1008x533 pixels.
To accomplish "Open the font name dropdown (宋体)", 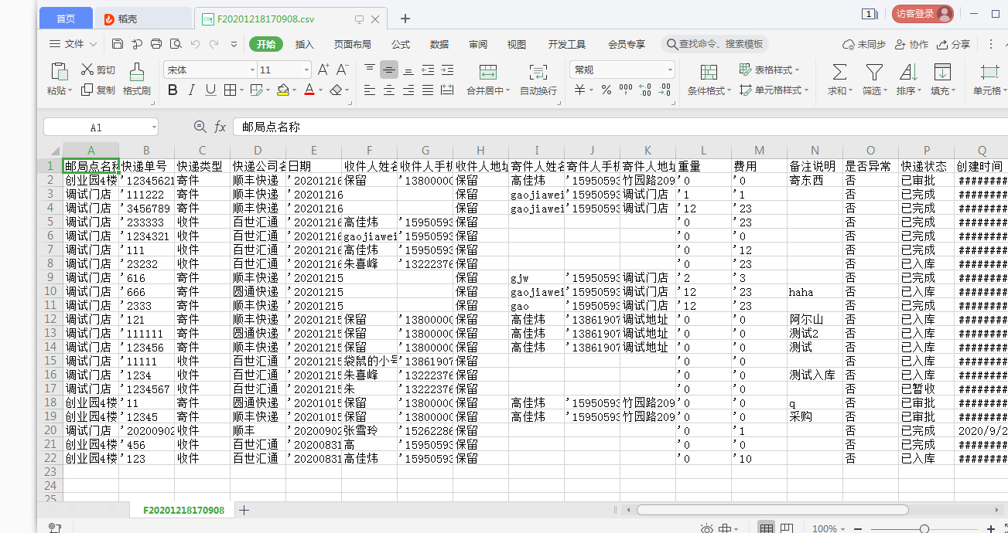I will [x=252, y=70].
